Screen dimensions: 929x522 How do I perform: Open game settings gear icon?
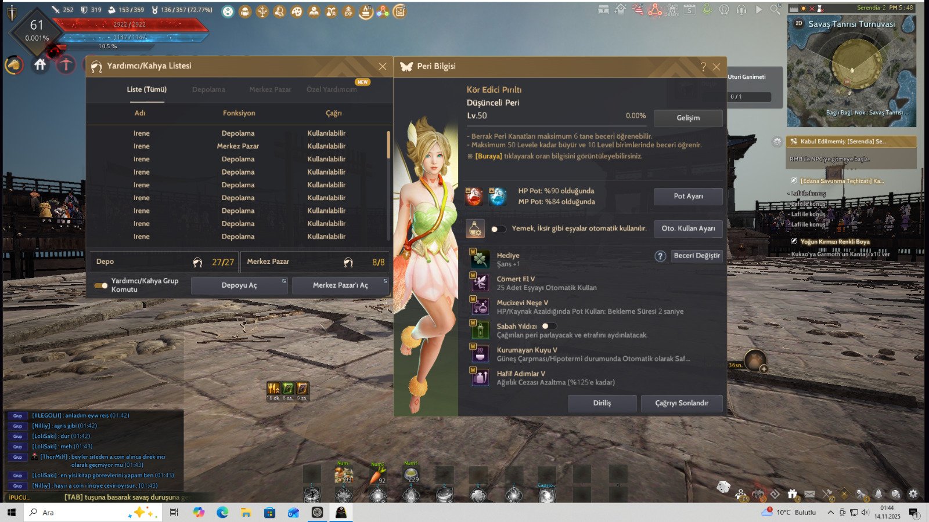click(x=913, y=494)
